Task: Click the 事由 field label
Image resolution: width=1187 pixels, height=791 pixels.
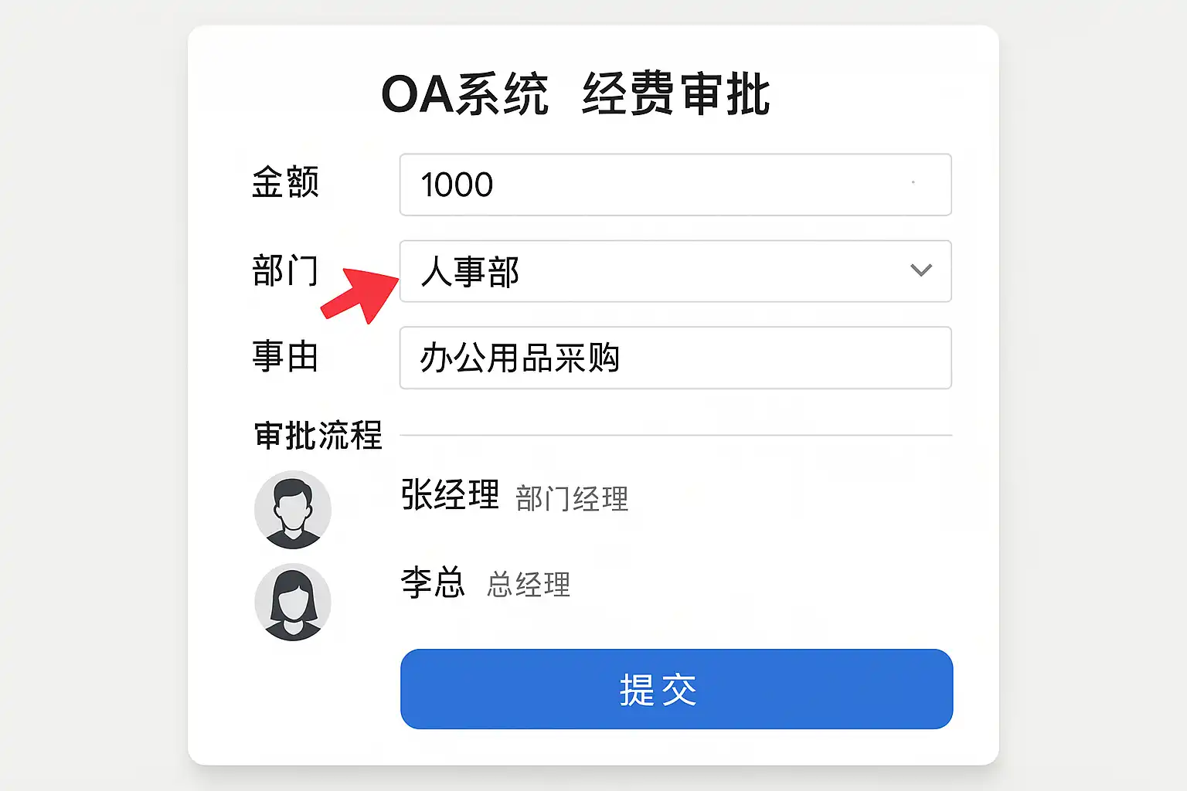Action: coord(285,356)
